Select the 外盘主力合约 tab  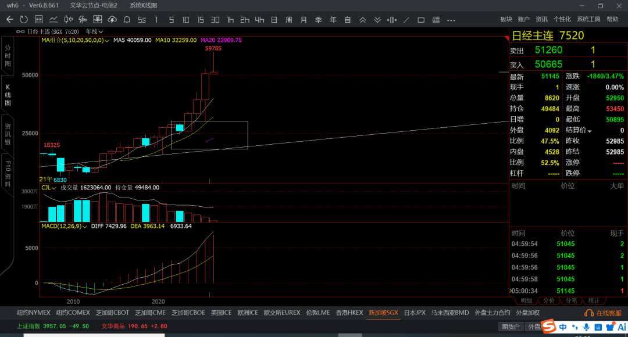(x=493, y=313)
